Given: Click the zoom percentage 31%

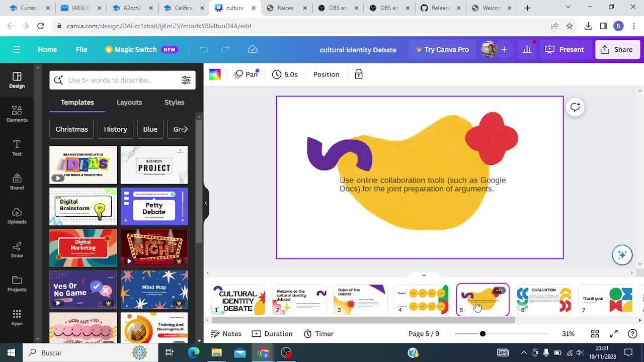Looking at the screenshot, I should 569,334.
